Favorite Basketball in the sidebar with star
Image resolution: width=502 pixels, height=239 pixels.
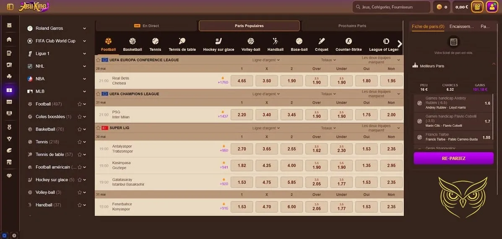pos(79,129)
